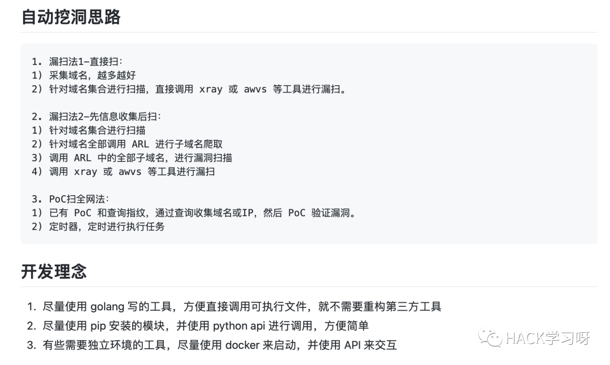Viewport: 610px width, 365px height.
Task: Click the list item about pip 安装的模块
Action: click(198, 326)
